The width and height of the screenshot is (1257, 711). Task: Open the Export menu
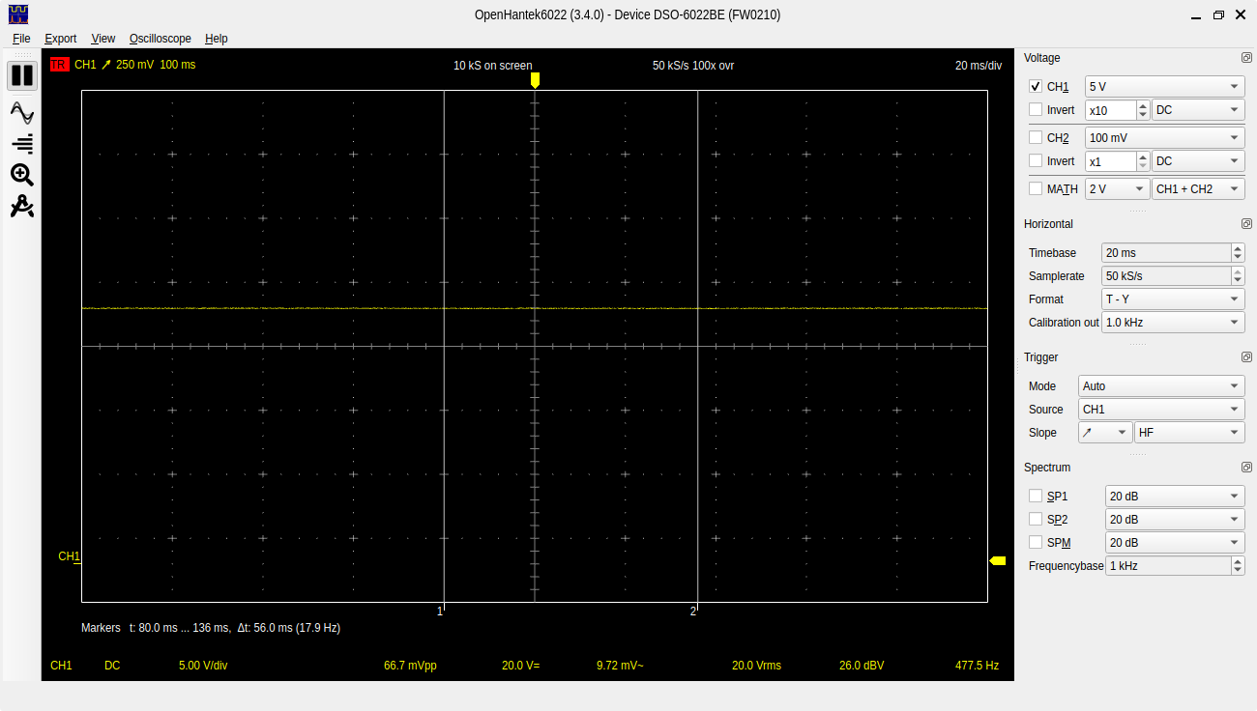60,39
